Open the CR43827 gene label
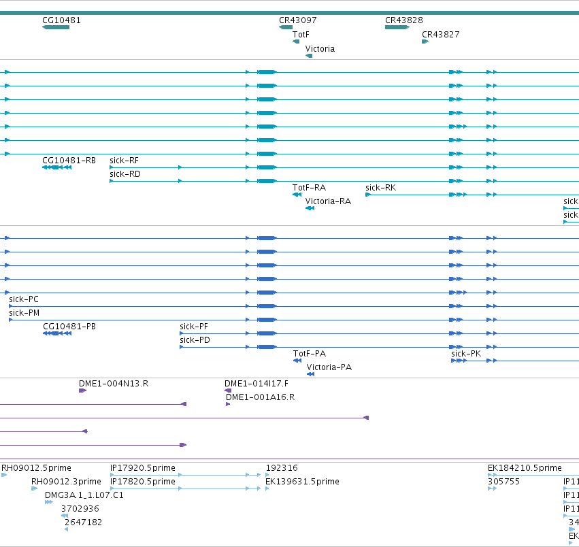Image resolution: width=579 pixels, height=547 pixels. [x=440, y=35]
